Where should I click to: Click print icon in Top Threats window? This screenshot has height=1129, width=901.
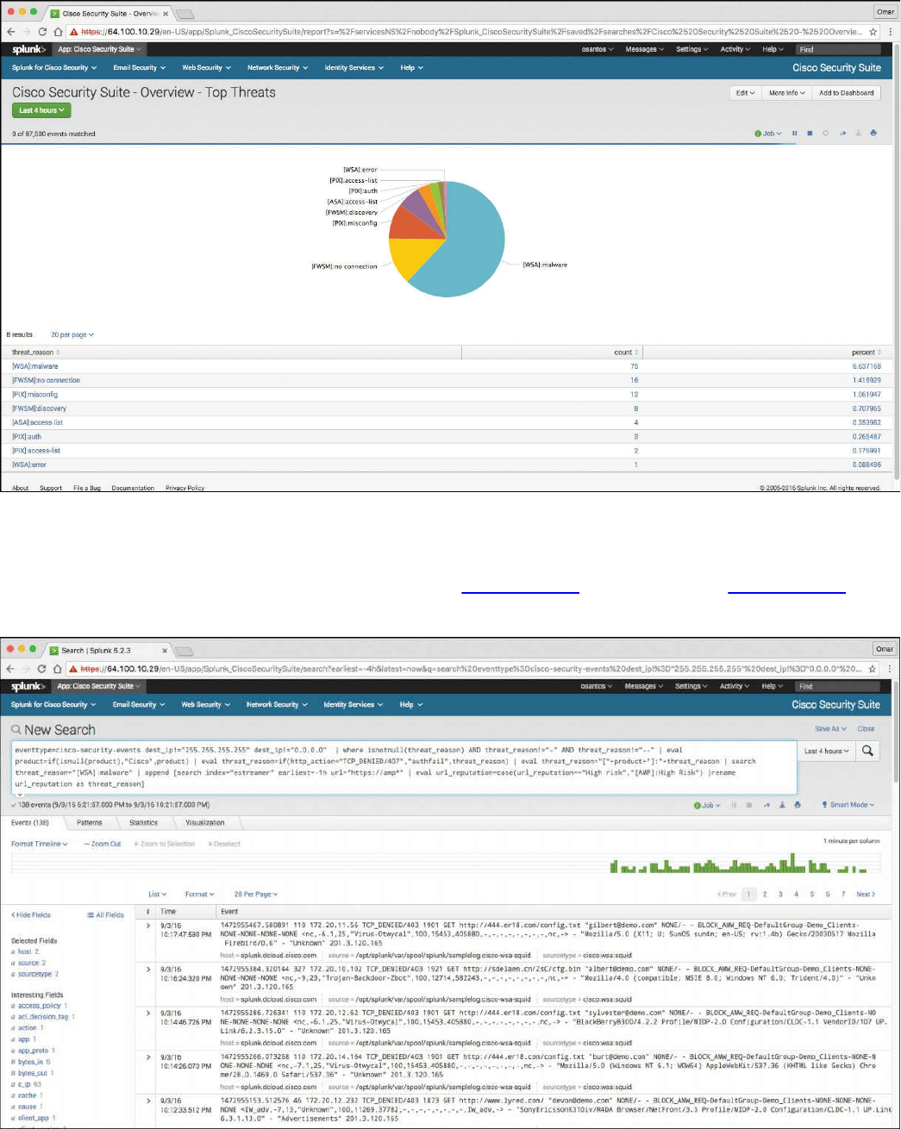[x=873, y=134]
